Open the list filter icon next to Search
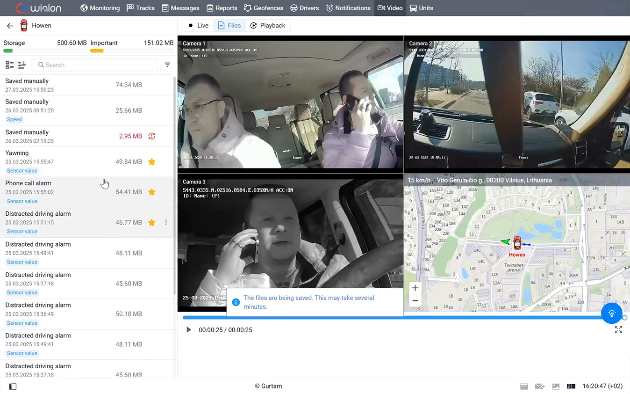Image resolution: width=630 pixels, height=394 pixels. pyautogui.click(x=167, y=65)
